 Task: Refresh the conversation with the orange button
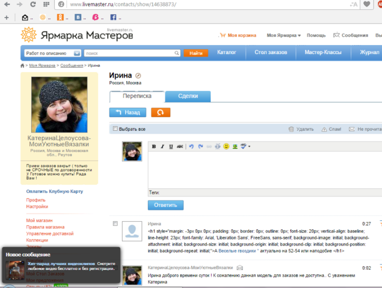tap(161, 112)
